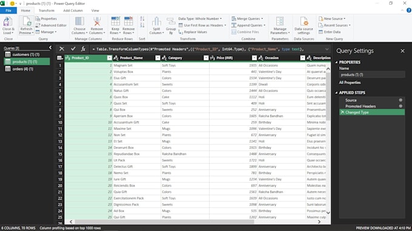The width and height of the screenshot is (412, 231).
Task: Click the Remove Rows icon
Action: click(128, 22)
